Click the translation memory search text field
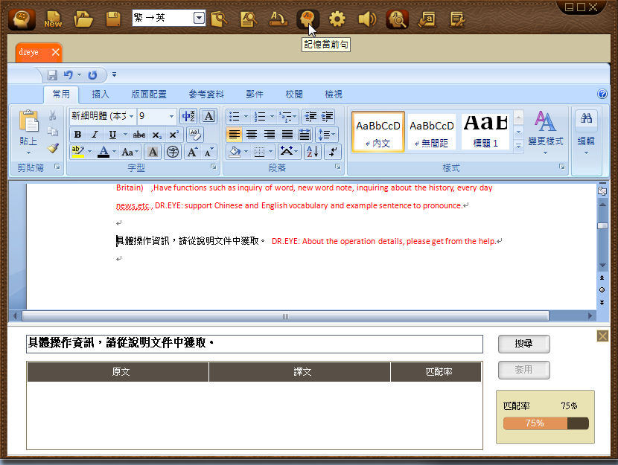 (x=255, y=344)
